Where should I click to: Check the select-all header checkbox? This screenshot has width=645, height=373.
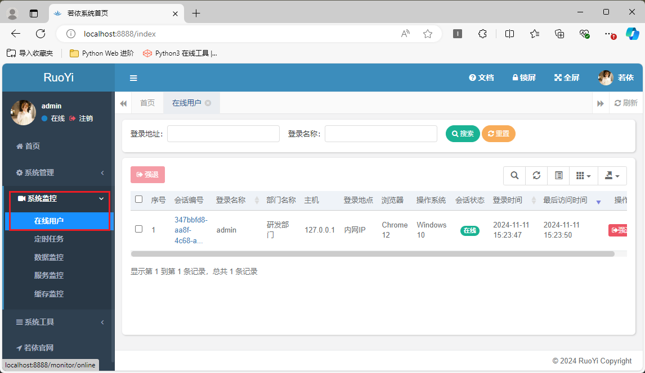[x=138, y=199]
